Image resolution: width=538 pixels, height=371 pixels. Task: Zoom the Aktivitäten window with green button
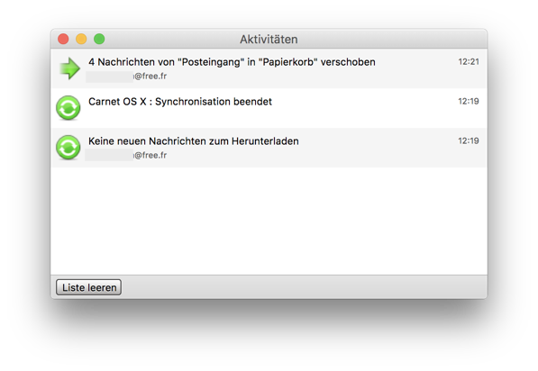click(99, 39)
